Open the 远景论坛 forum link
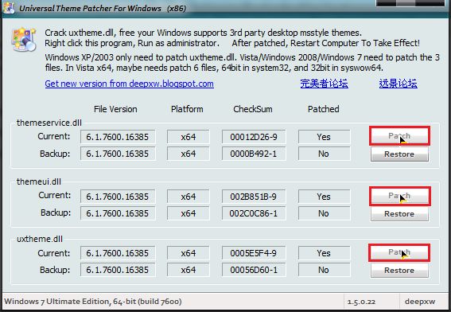451x312 pixels. (398, 84)
